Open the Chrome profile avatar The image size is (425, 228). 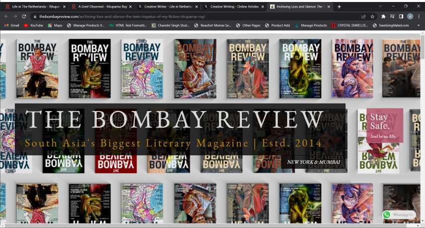(411, 16)
